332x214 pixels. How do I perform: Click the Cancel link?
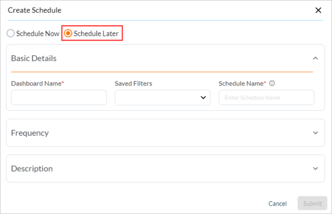tap(277, 203)
